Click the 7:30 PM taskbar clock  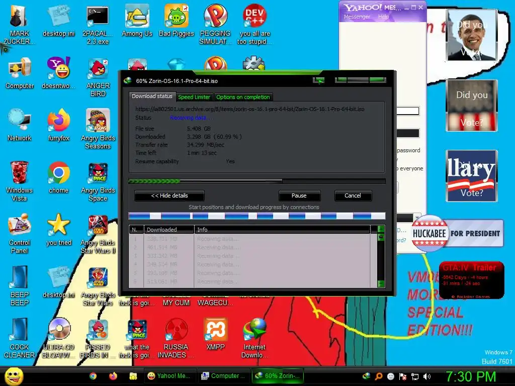470,376
